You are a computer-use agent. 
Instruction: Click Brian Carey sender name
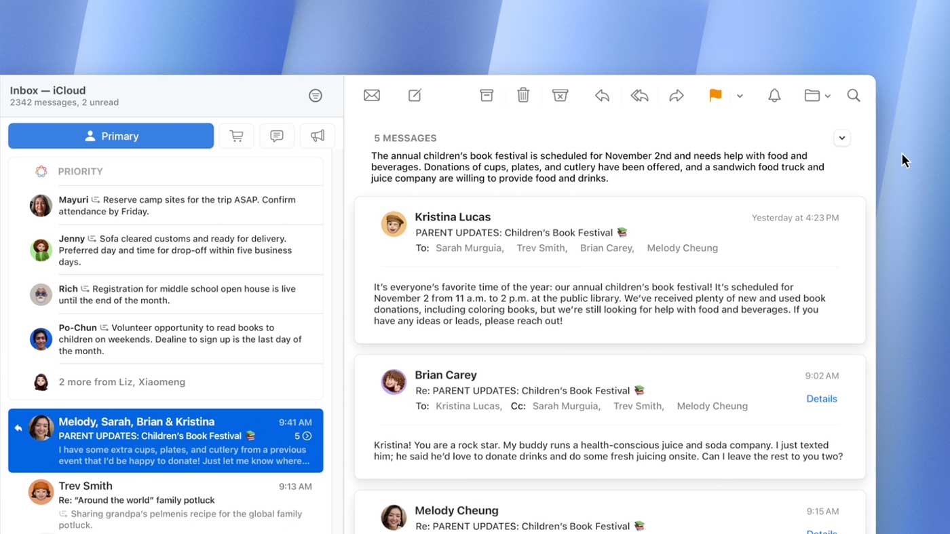pyautogui.click(x=446, y=375)
